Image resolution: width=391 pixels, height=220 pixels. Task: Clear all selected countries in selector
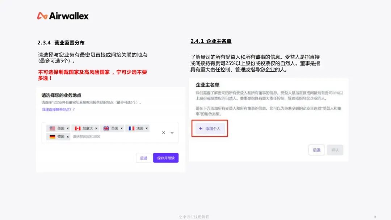click(x=164, y=133)
